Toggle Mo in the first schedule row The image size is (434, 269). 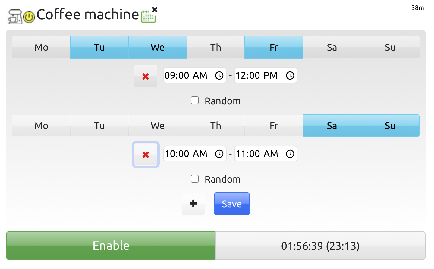[x=41, y=47]
